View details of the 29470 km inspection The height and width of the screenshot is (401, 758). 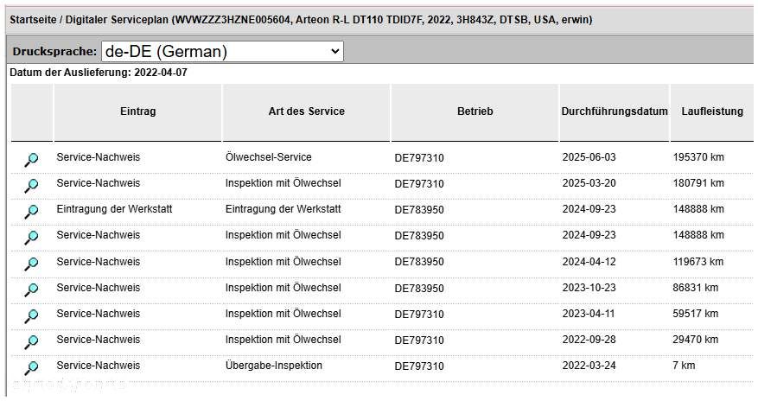31,341
